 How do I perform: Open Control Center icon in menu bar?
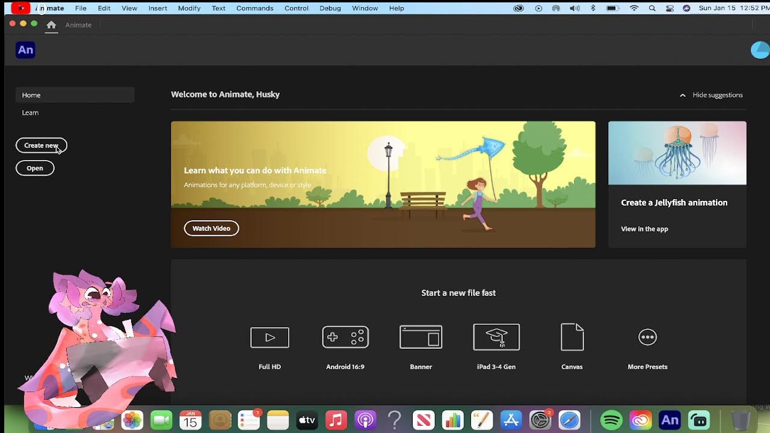pyautogui.click(x=670, y=8)
